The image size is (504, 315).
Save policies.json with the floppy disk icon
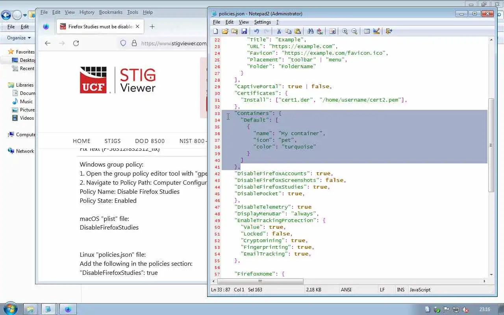pyautogui.click(x=244, y=31)
